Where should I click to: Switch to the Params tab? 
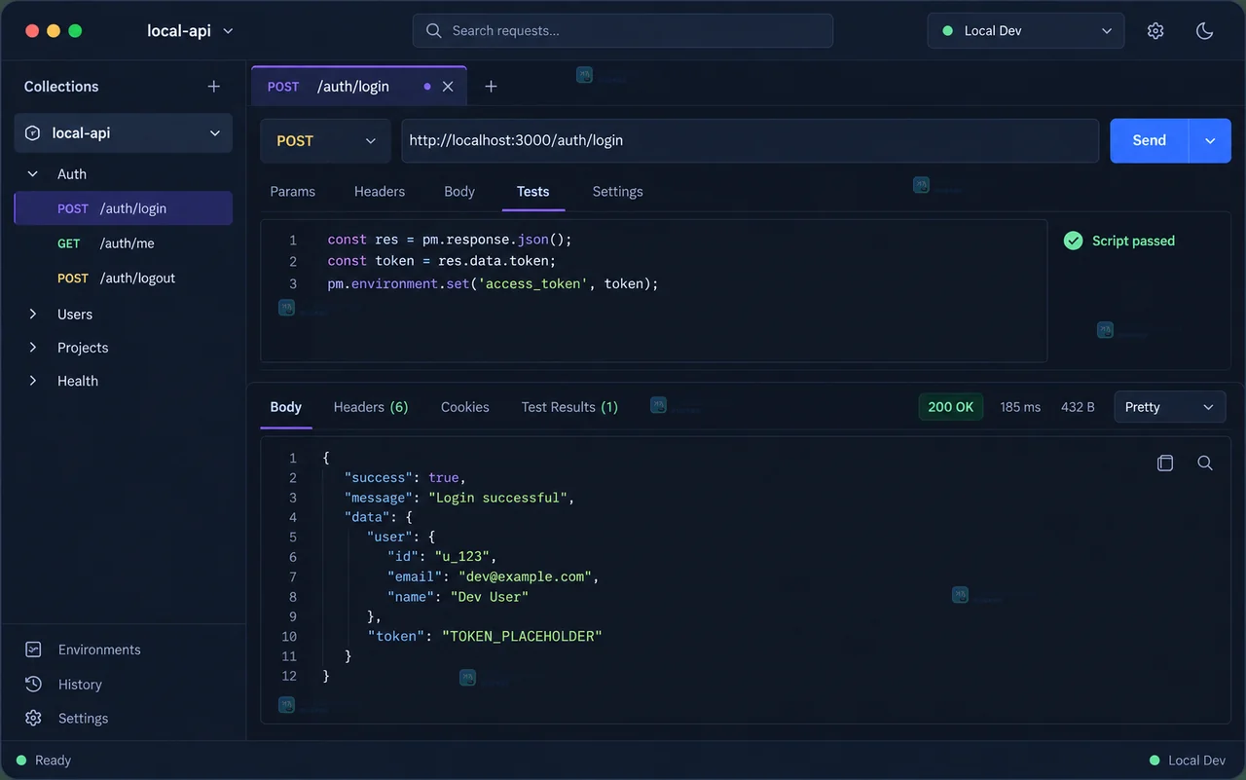pyautogui.click(x=293, y=192)
